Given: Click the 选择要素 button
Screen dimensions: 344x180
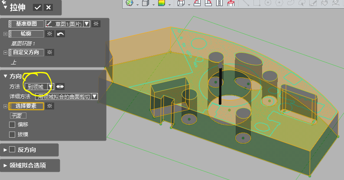Looking at the screenshot, I should pyautogui.click(x=27, y=106).
